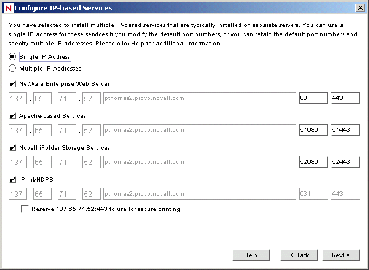Open Help for additional information
Image resolution: width=369 pixels, height=270 pixels.
tap(251, 255)
